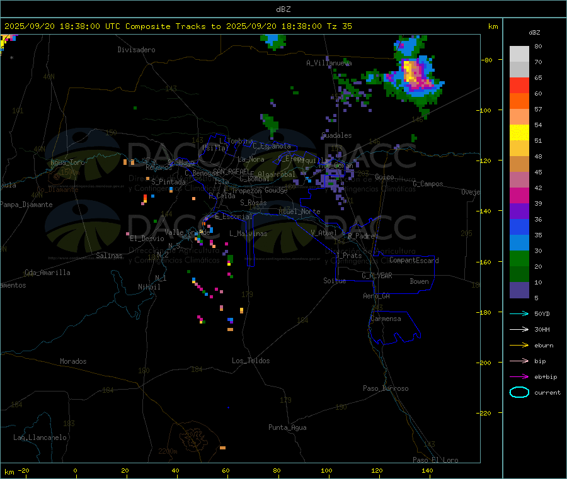Click the green 20 dBZ color swatch

[x=519, y=258]
